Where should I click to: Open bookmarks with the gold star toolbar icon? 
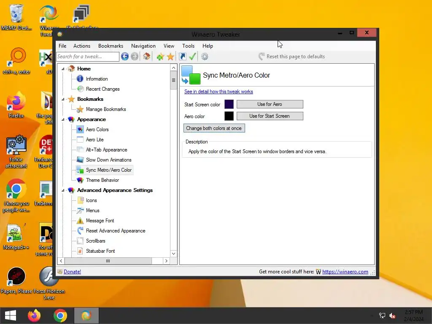(x=170, y=57)
